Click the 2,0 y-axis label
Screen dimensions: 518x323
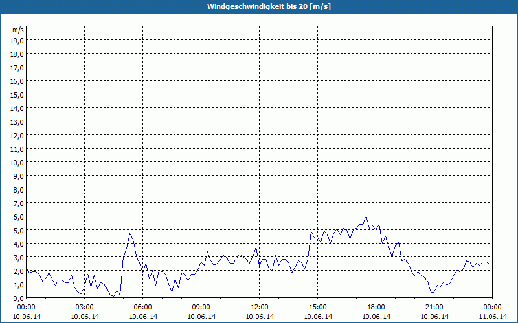19,271
